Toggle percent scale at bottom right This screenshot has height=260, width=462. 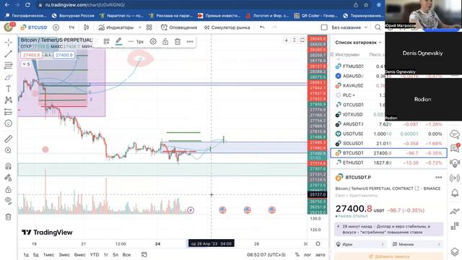click(x=297, y=255)
